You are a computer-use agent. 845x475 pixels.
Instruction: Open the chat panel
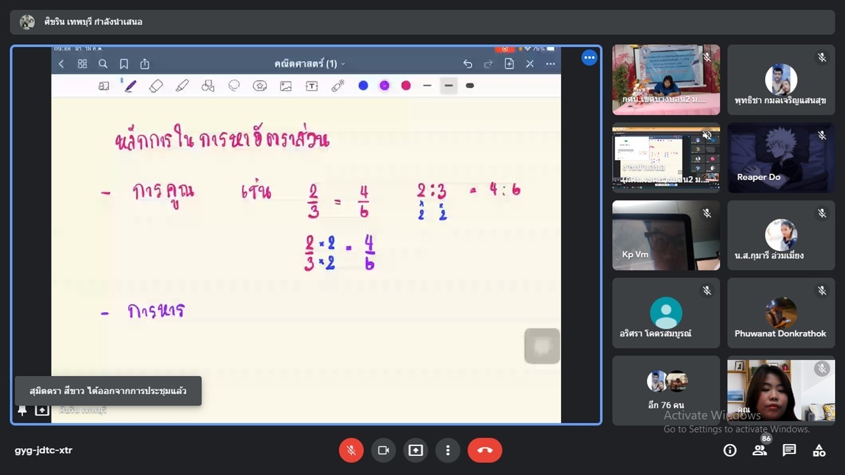pos(789,451)
